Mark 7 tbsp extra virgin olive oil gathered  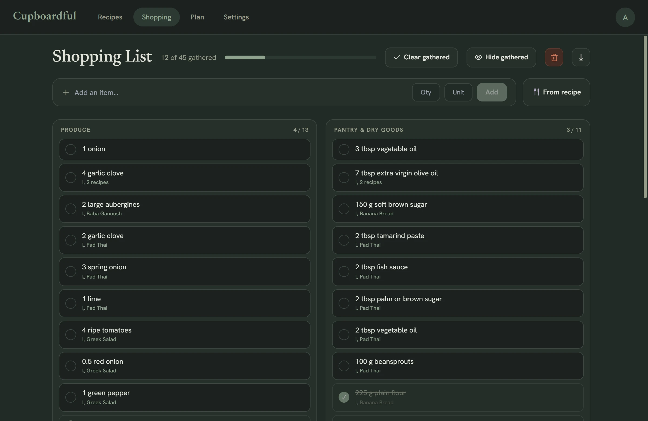point(344,177)
